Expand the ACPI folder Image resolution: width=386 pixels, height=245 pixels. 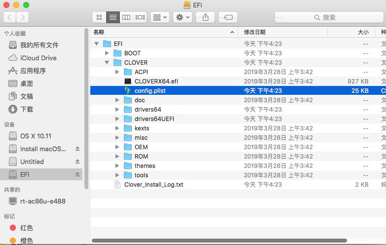117,72
